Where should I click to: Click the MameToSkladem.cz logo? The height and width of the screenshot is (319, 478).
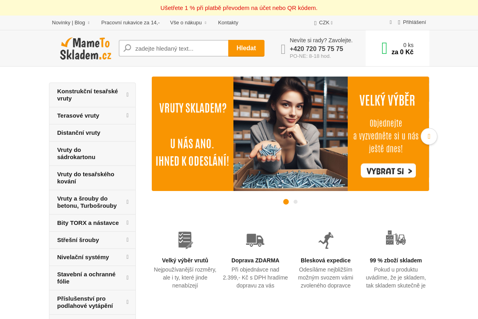click(x=86, y=49)
